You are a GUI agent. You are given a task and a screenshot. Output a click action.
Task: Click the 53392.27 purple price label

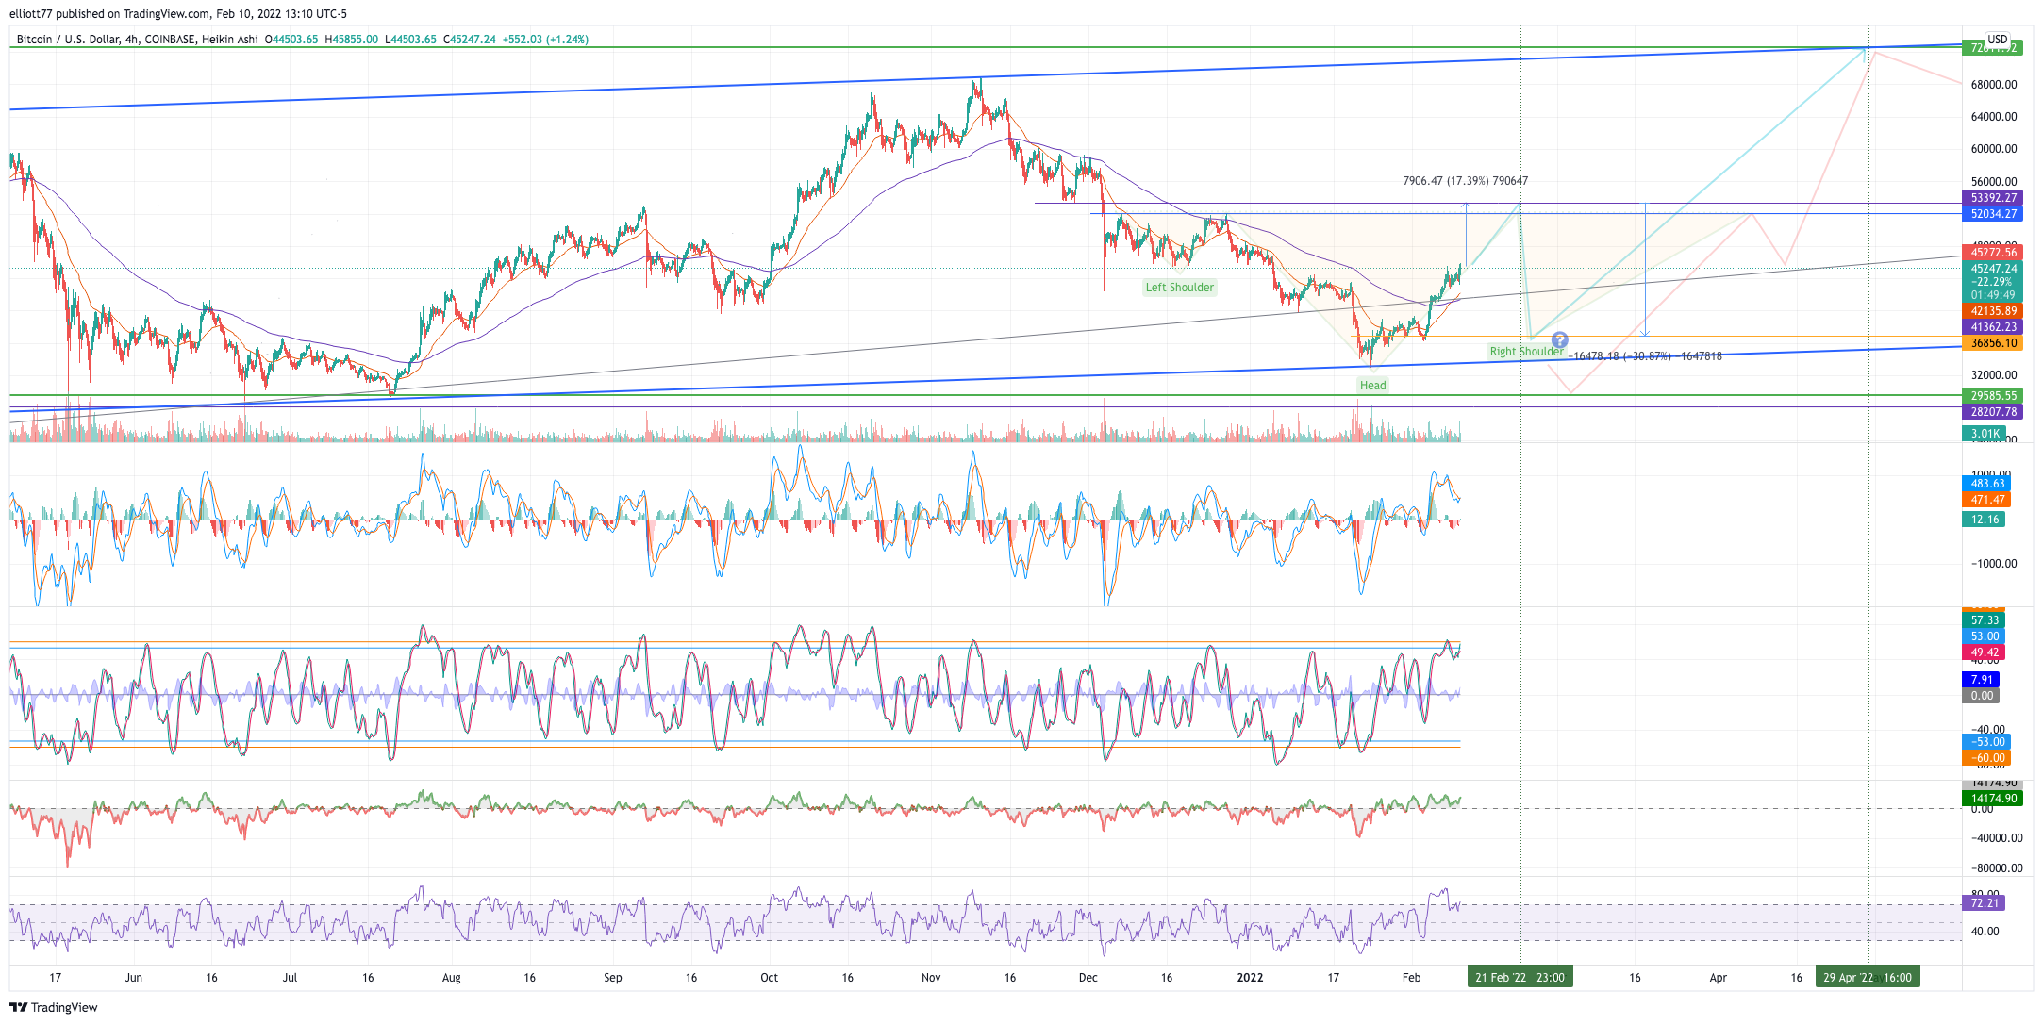[x=1992, y=198]
